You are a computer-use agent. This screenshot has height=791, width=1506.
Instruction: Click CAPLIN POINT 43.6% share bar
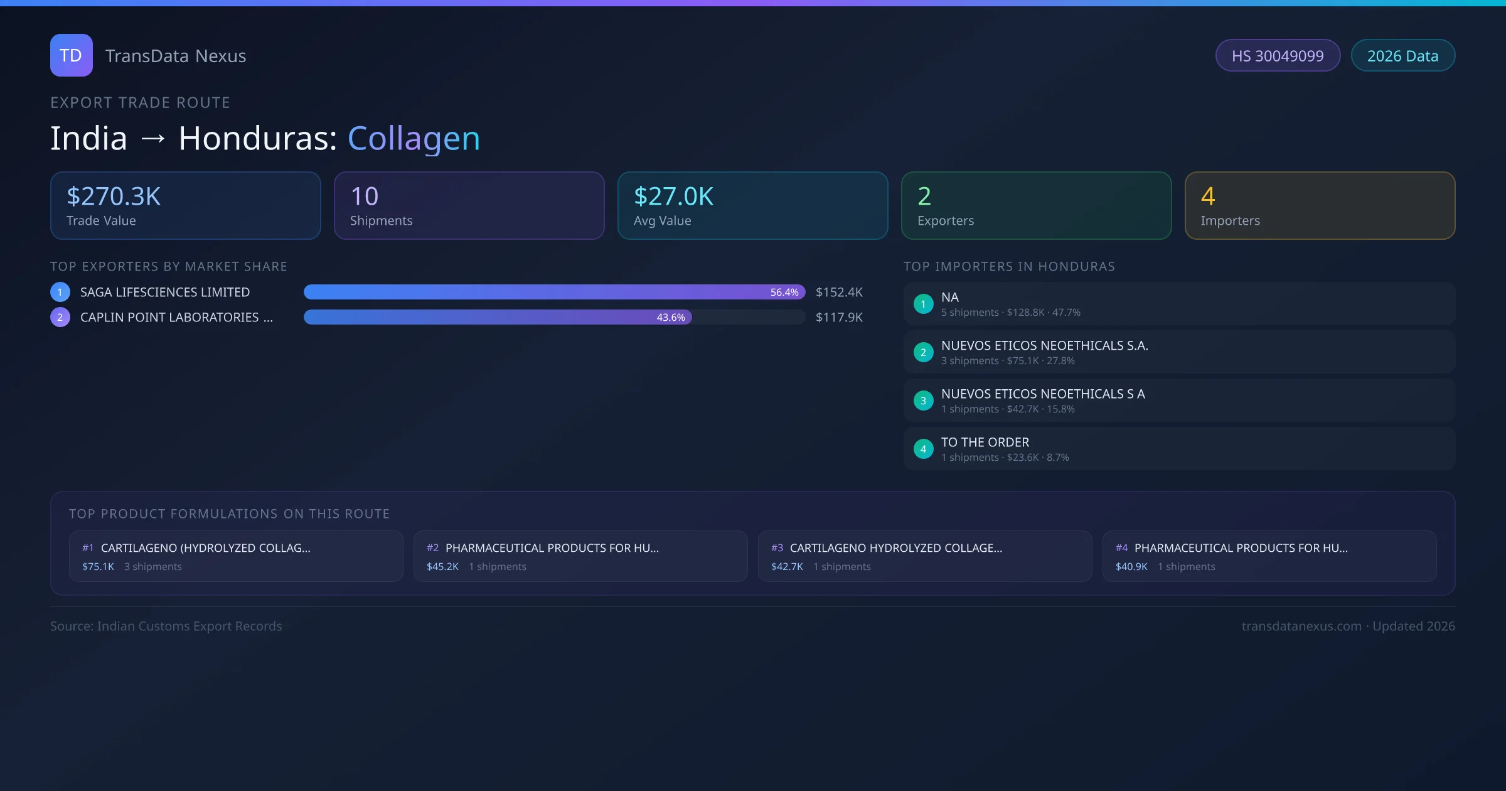coord(497,317)
